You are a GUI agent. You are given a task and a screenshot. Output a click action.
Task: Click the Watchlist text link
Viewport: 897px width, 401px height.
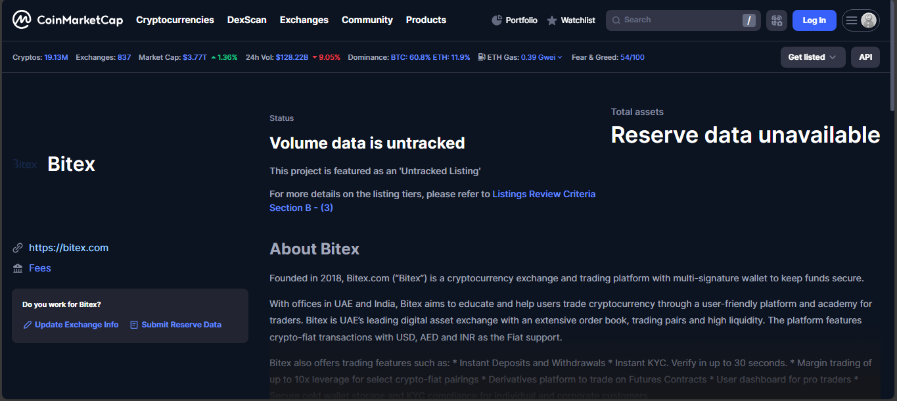point(578,20)
